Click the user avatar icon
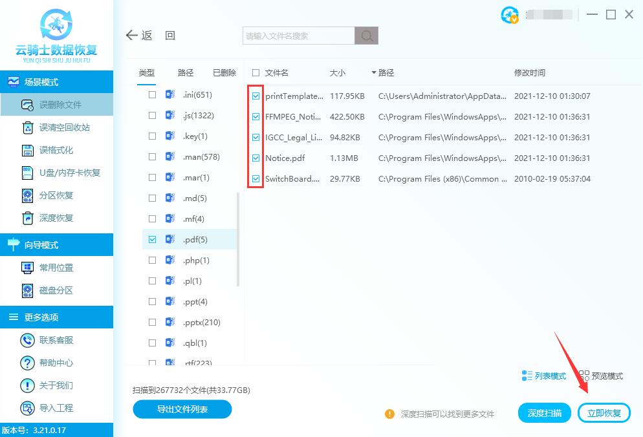Image resolution: width=643 pixels, height=437 pixels. pyautogui.click(x=510, y=15)
